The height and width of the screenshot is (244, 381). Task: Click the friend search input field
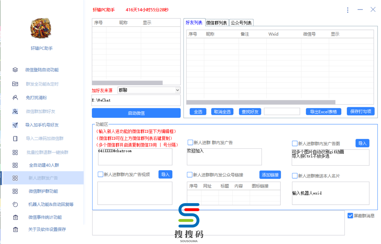point(282,111)
